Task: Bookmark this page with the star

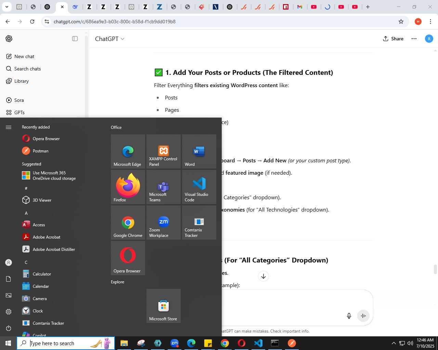Action: click(401, 22)
